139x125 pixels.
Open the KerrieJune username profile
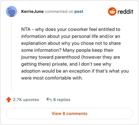(32, 11)
